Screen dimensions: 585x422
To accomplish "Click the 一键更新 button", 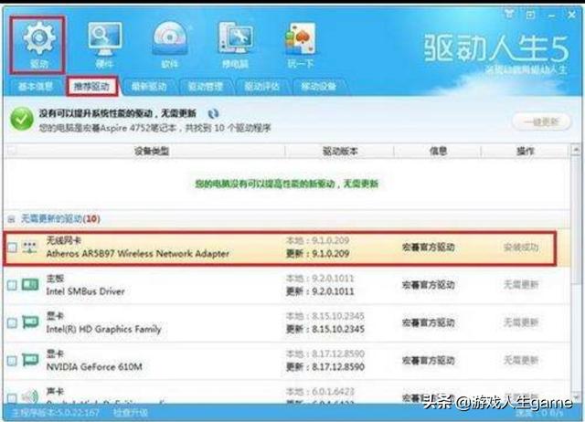I will point(542,121).
